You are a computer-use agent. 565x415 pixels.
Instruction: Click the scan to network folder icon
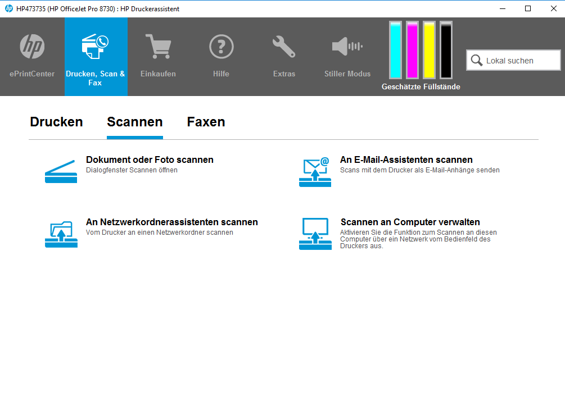61,234
